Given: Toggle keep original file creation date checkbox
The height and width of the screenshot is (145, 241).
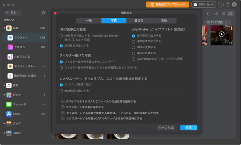Looking at the screenshot, I should (x=63, y=101).
